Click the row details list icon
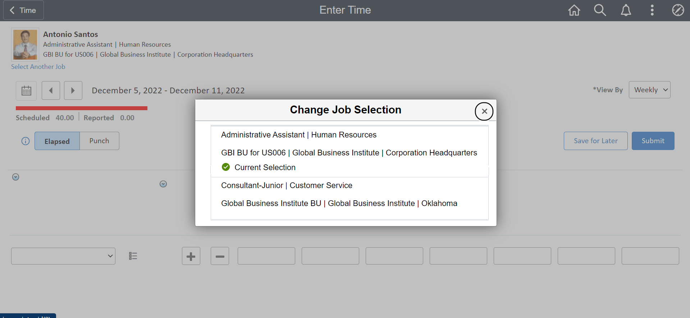This screenshot has width=690, height=318. pos(133,256)
